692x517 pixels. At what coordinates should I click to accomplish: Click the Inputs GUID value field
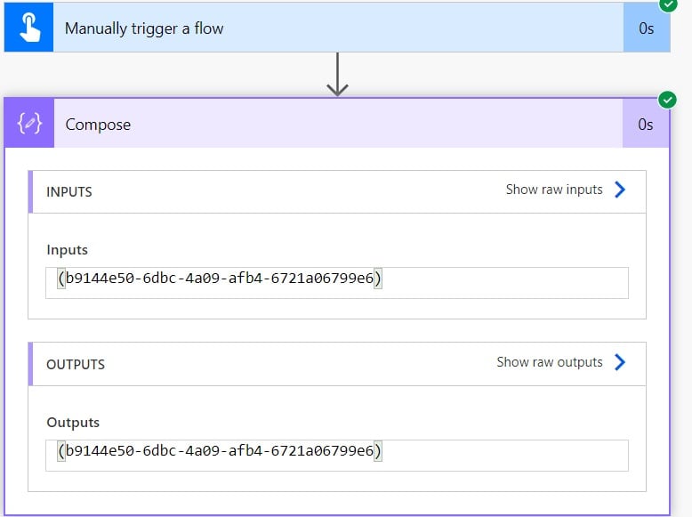337,283
